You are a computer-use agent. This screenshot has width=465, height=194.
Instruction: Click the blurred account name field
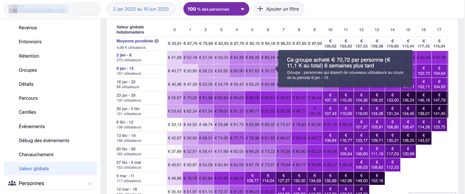tap(52, 9)
